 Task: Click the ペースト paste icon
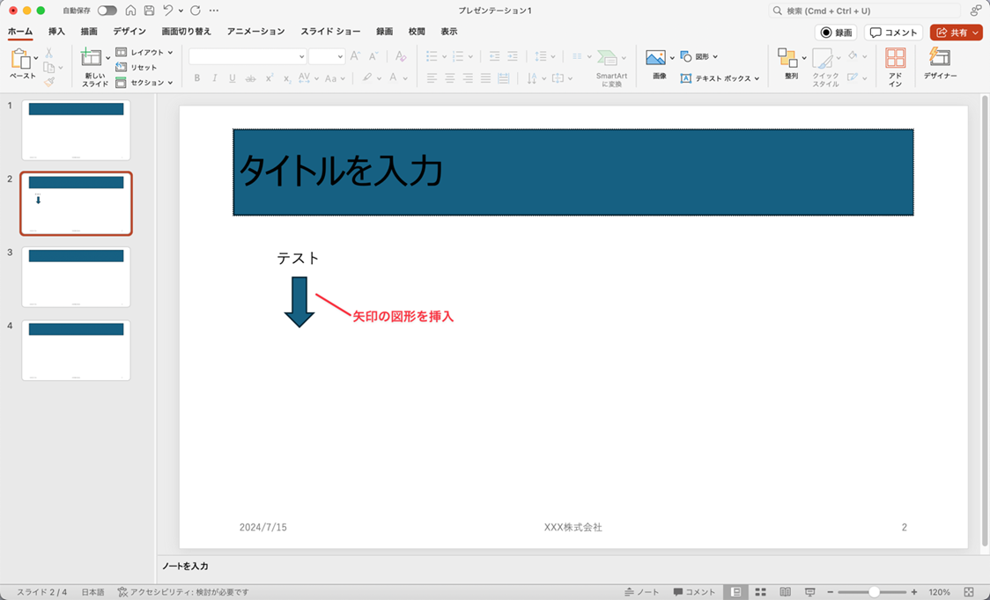coord(21,59)
